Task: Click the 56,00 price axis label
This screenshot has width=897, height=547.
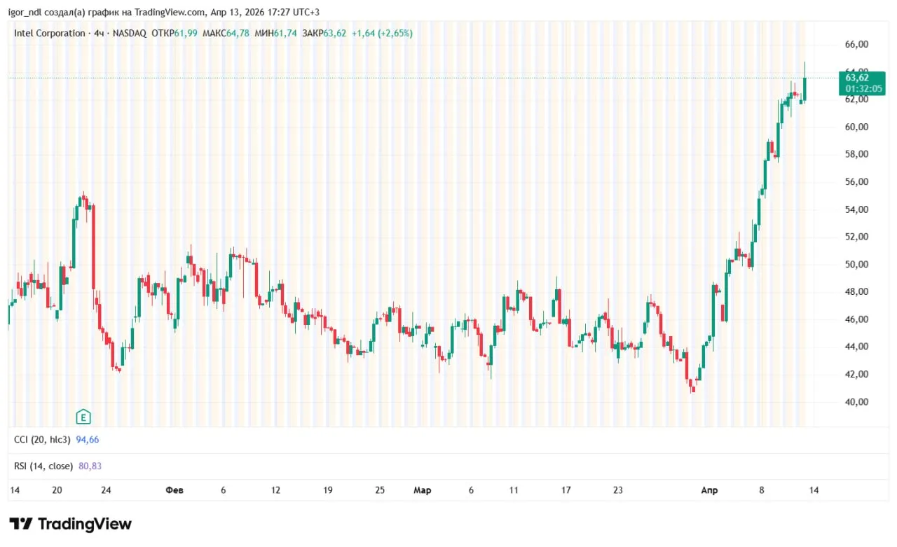Action: click(856, 182)
